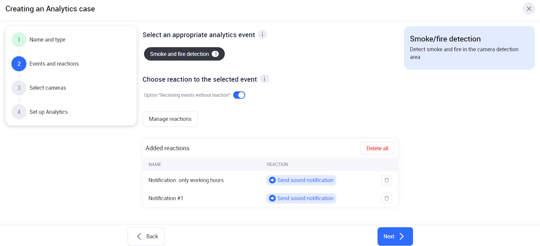Viewport: 540px width, 246px height.
Task: Proceed with the Next button
Action: tap(395, 236)
